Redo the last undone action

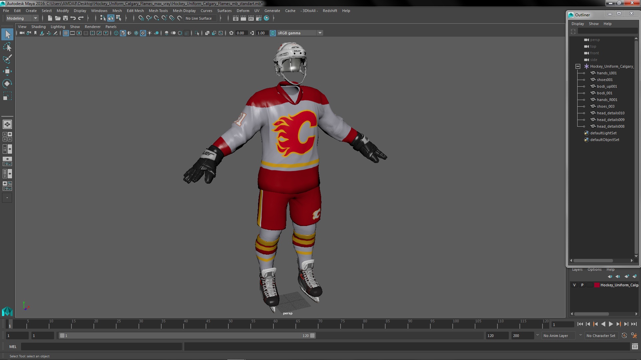81,18
